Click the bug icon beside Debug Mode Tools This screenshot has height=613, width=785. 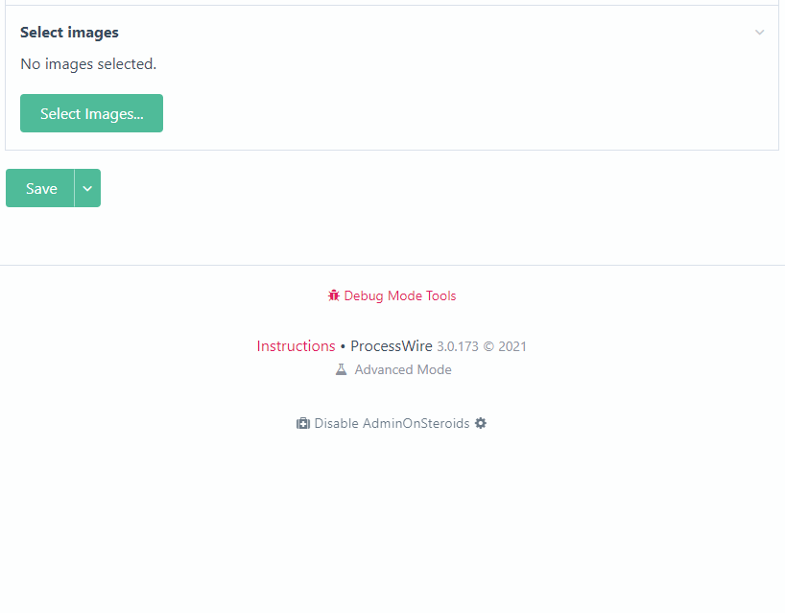[333, 295]
